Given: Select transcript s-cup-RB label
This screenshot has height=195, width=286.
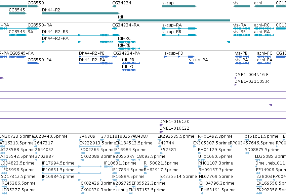Looking at the screenshot, I should pos(172,32).
